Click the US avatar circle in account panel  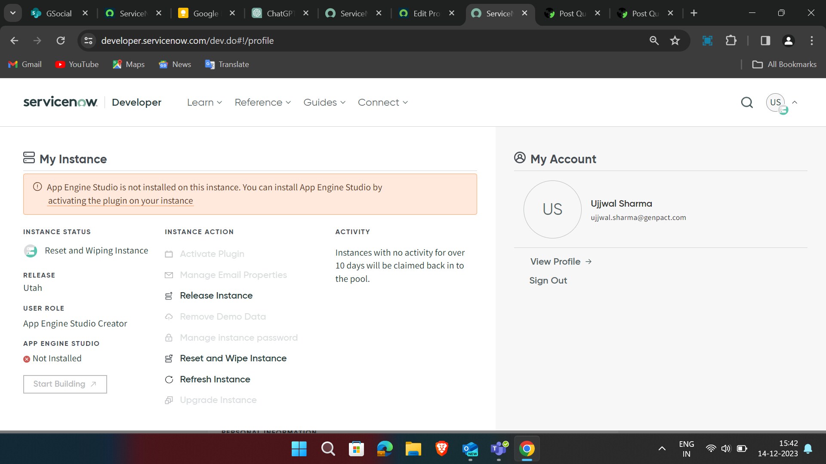pyautogui.click(x=552, y=209)
